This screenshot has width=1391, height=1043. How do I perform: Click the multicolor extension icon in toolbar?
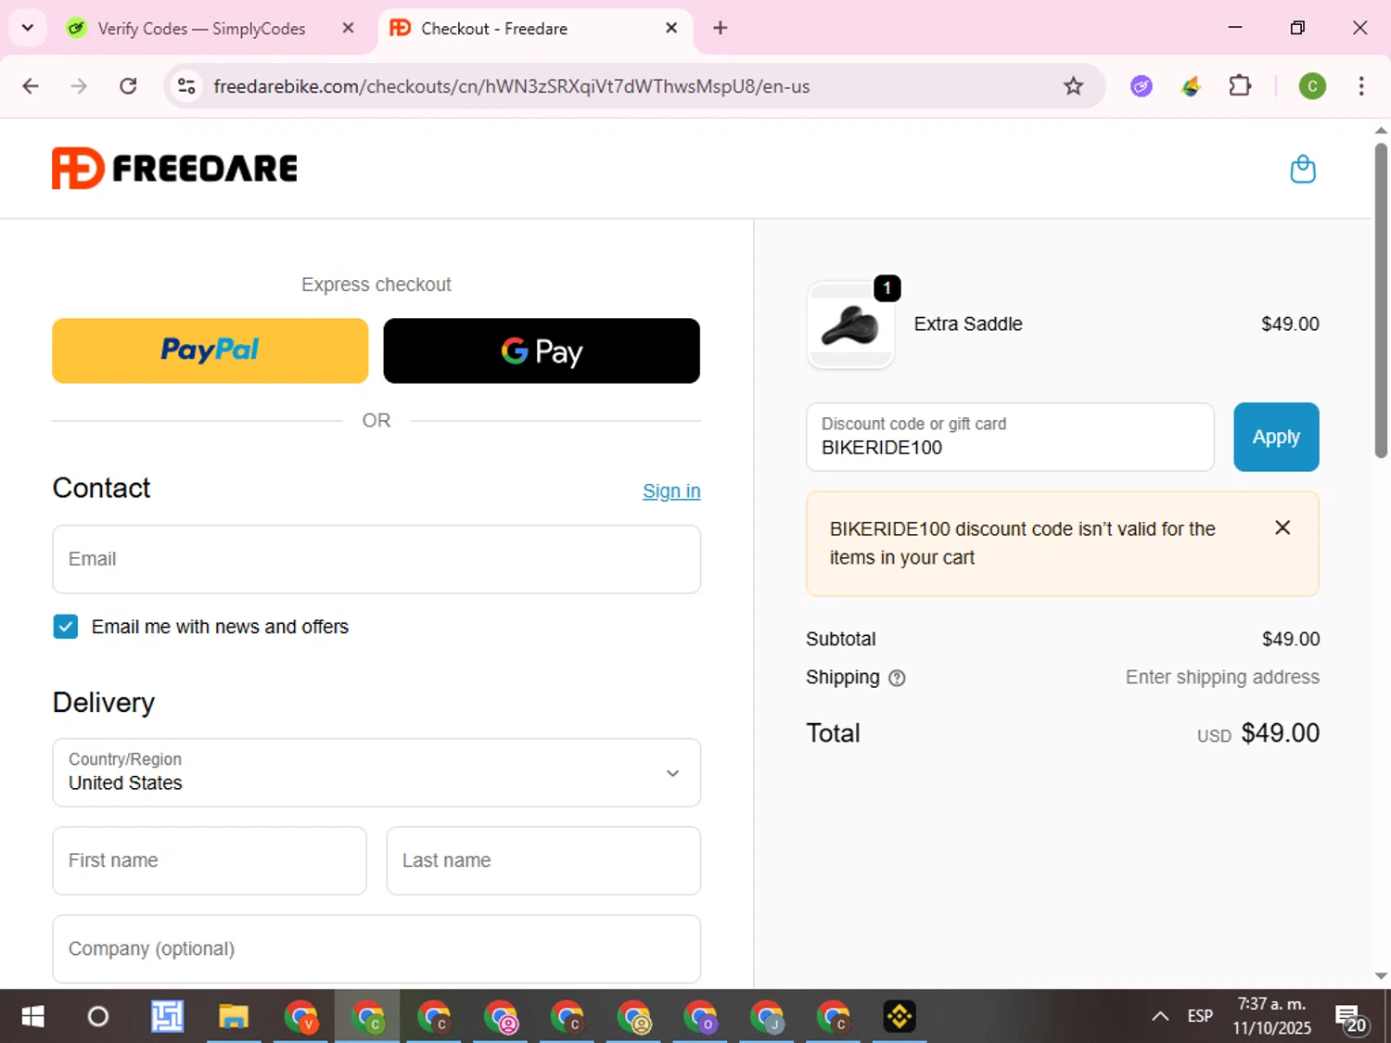[x=1191, y=86]
